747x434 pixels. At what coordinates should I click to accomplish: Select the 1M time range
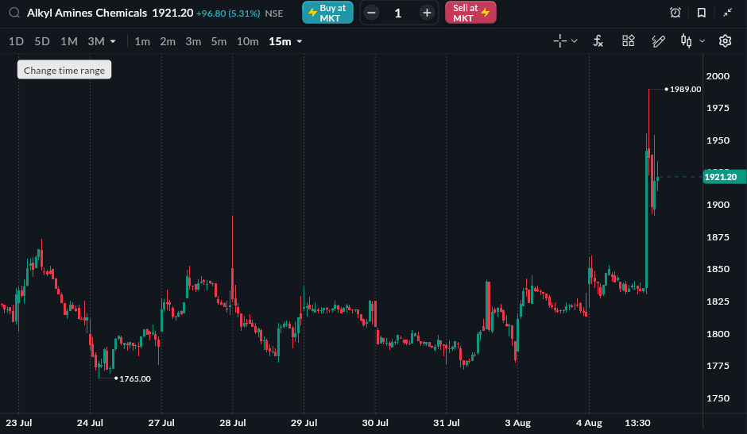pyautogui.click(x=68, y=41)
